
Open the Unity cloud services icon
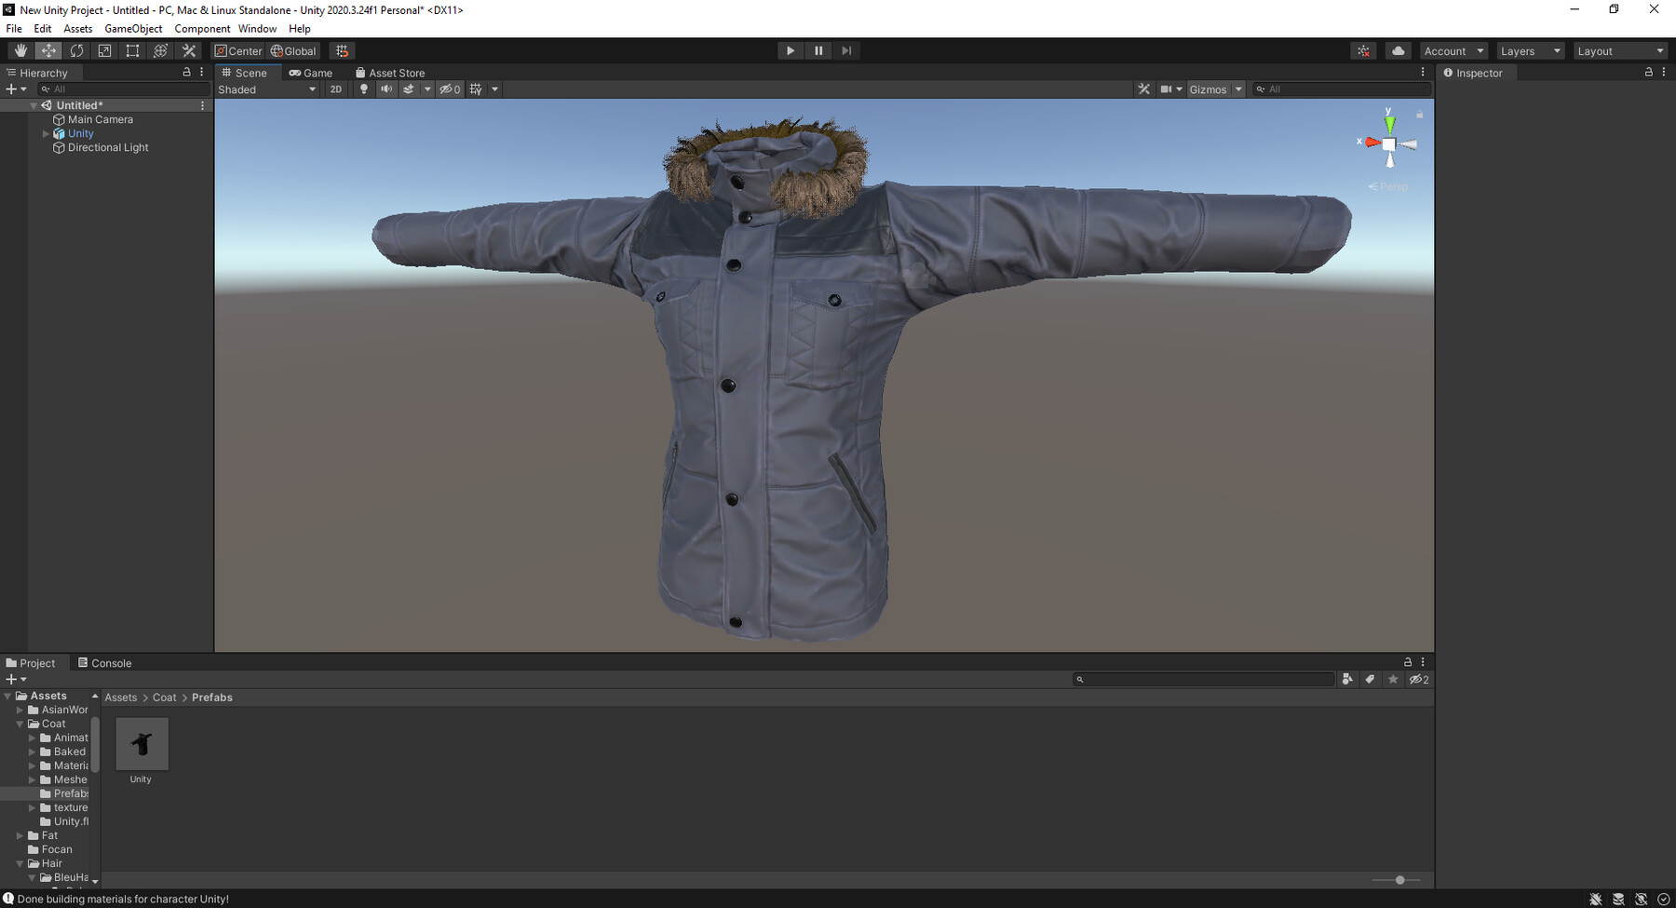point(1398,50)
